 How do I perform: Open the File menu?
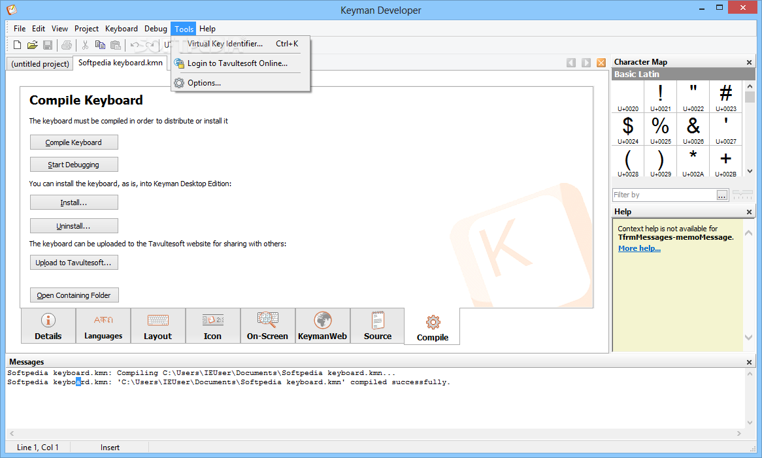[20, 29]
